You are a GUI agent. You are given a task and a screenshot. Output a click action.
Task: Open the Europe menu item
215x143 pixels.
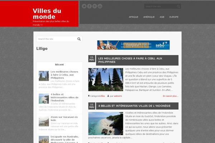[174, 17]
